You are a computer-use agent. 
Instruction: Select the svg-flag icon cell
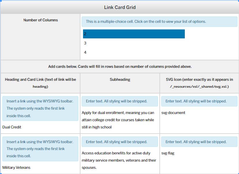tap(168, 153)
